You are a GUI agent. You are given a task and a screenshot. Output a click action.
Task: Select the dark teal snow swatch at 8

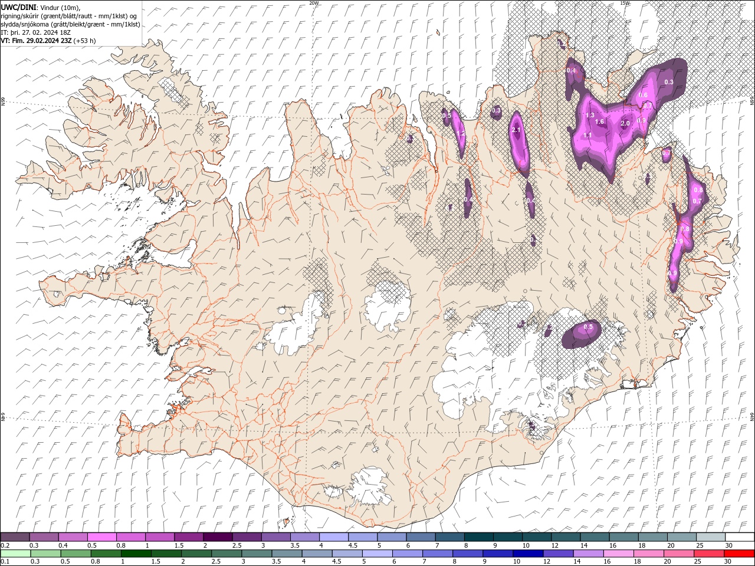tap(478, 537)
